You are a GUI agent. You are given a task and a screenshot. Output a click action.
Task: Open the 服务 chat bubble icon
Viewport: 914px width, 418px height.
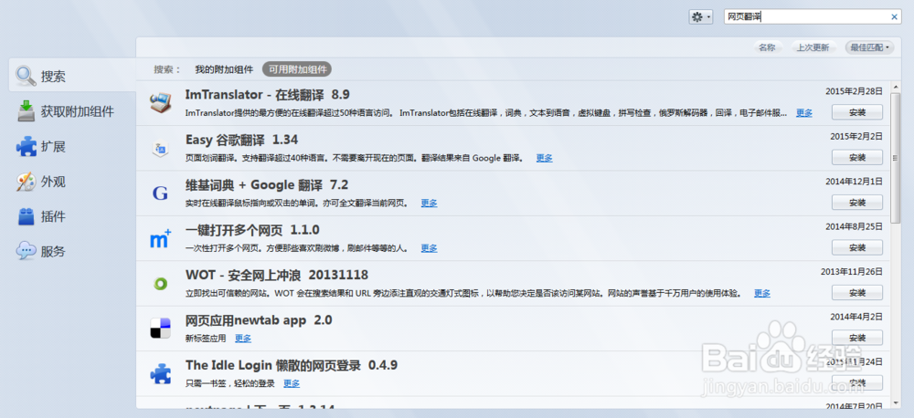pos(27,251)
